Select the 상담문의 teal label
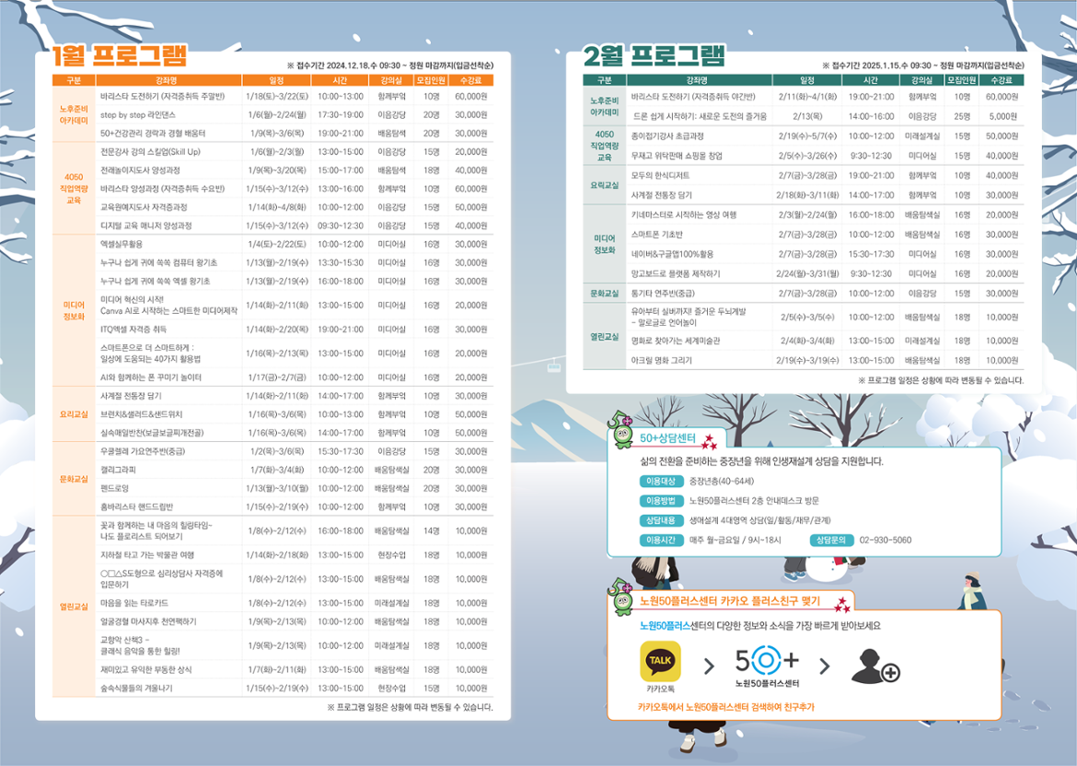Screen dimensions: 1077x766 (x=832, y=540)
